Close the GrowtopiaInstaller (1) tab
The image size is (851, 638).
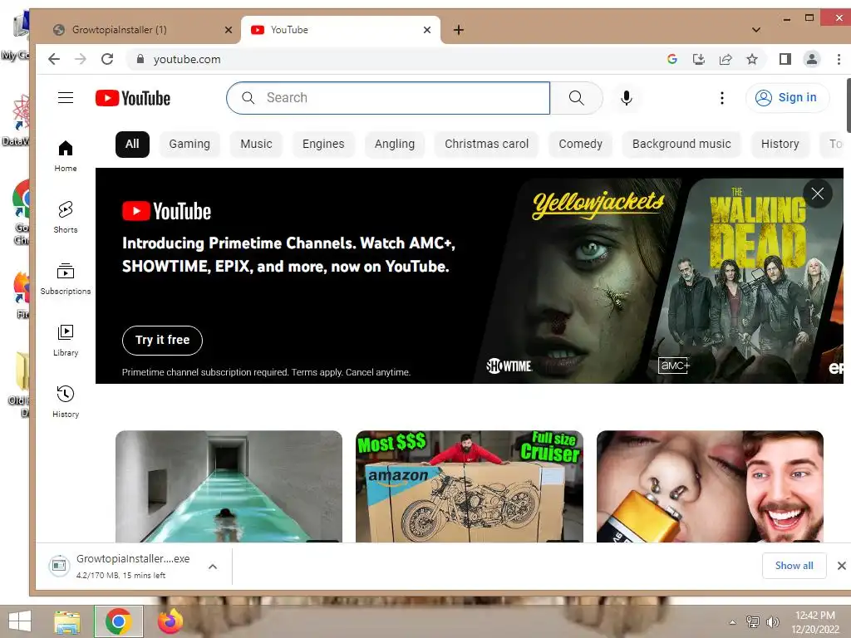click(229, 30)
